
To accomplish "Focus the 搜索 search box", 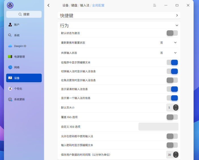I will tap(24, 14).
